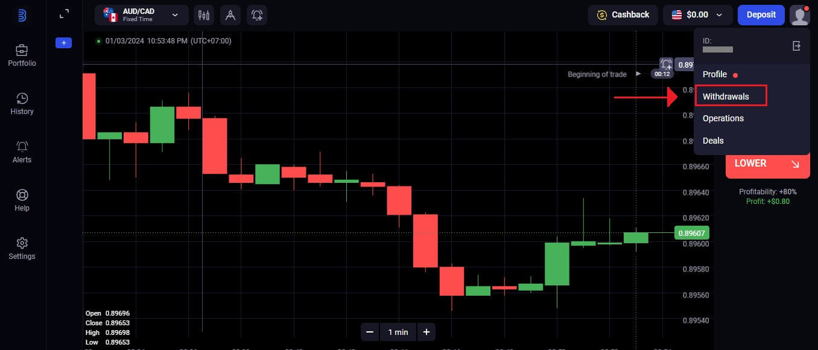Select Profile in the account menu

(x=715, y=74)
